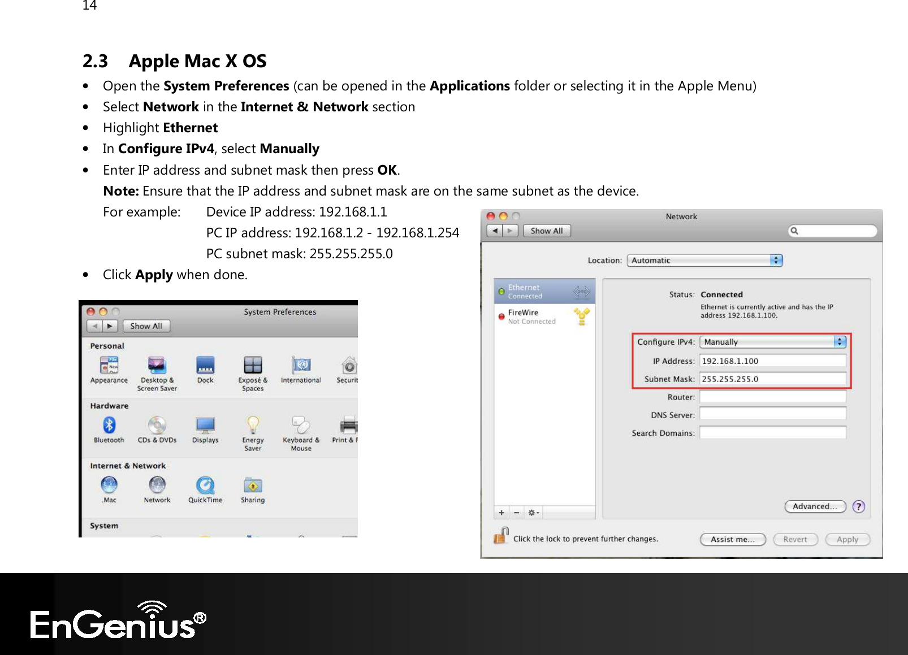Open Keyboard & Mouse preferences
Viewport: 908px width, 655px height.
[x=301, y=433]
